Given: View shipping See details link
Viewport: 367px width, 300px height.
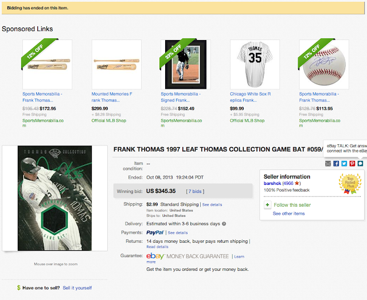Looking at the screenshot, I should (212, 204).
